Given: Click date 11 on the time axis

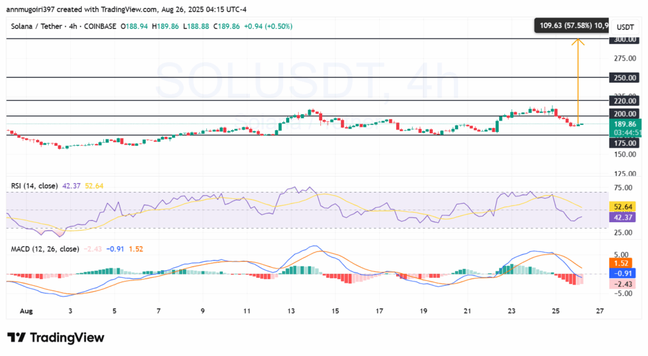Looking at the screenshot, I should 247,311.
